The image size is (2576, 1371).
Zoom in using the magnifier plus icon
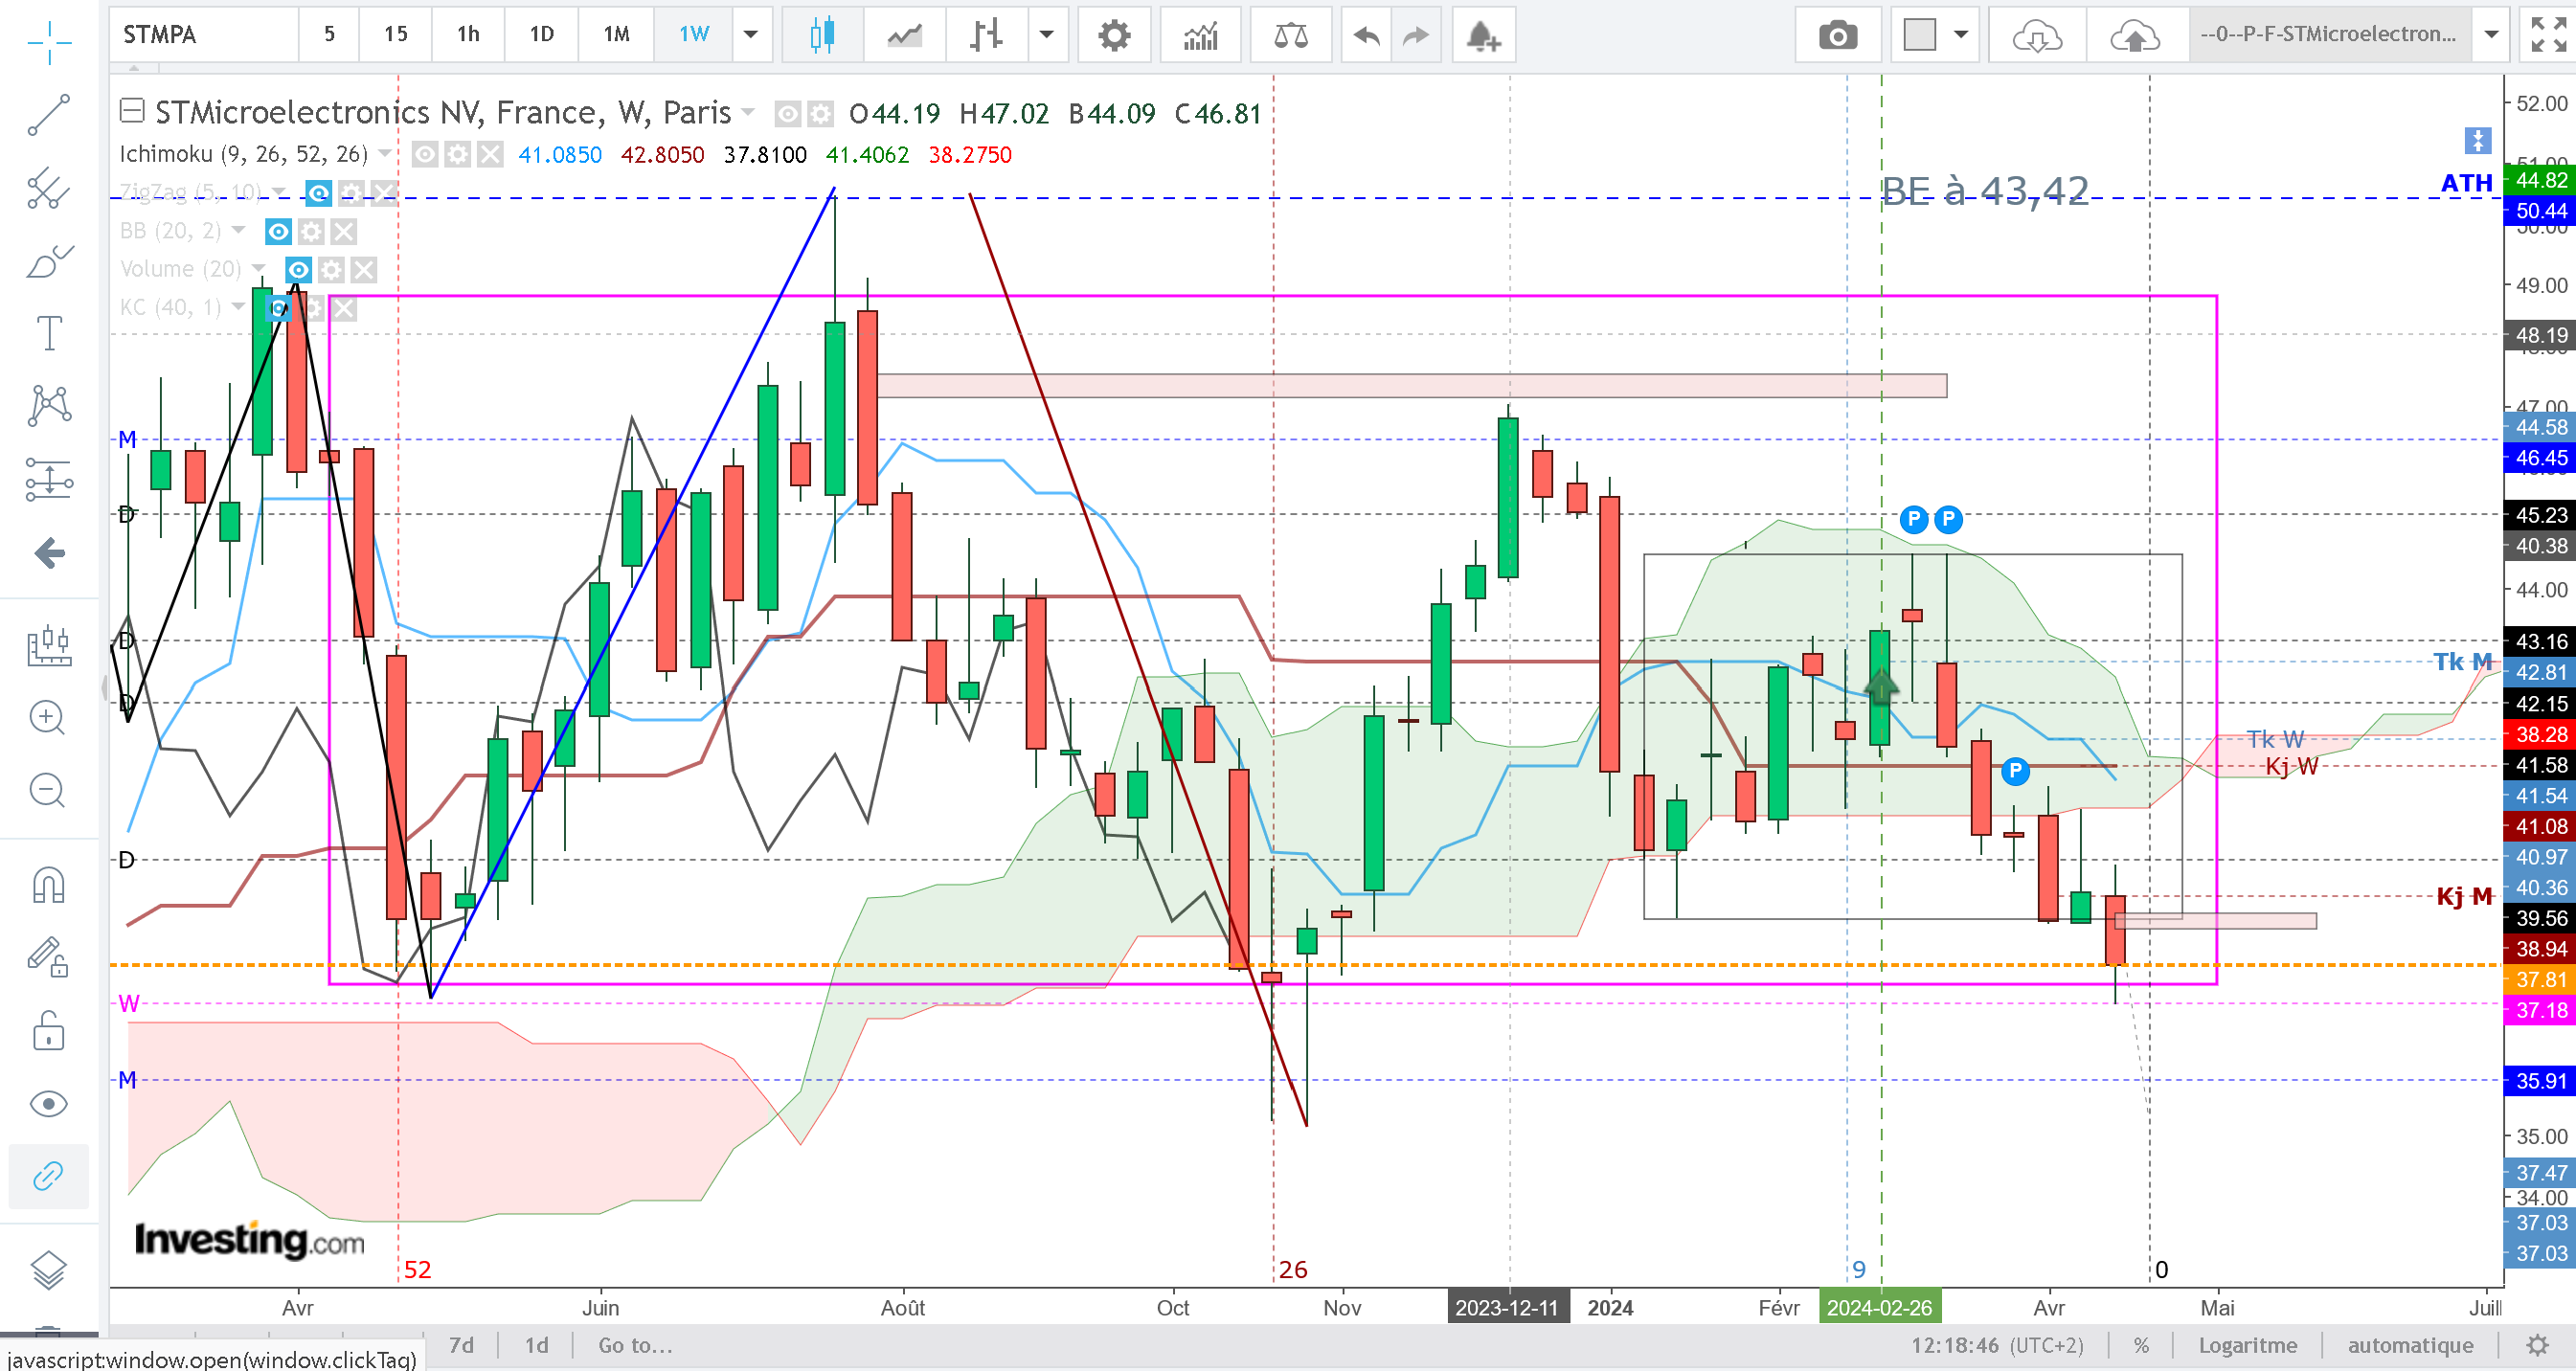(47, 718)
